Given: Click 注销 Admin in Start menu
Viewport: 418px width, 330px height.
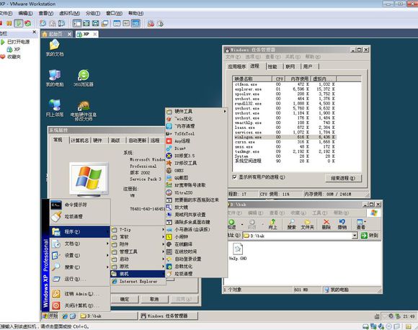Looking at the screenshot, I should pos(80,294).
